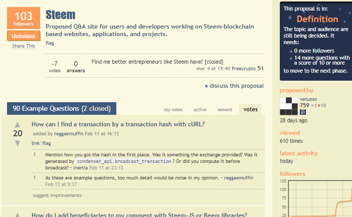Screen dimensions: 352x217
Task: Click the 0 answers count
Action: point(76,67)
